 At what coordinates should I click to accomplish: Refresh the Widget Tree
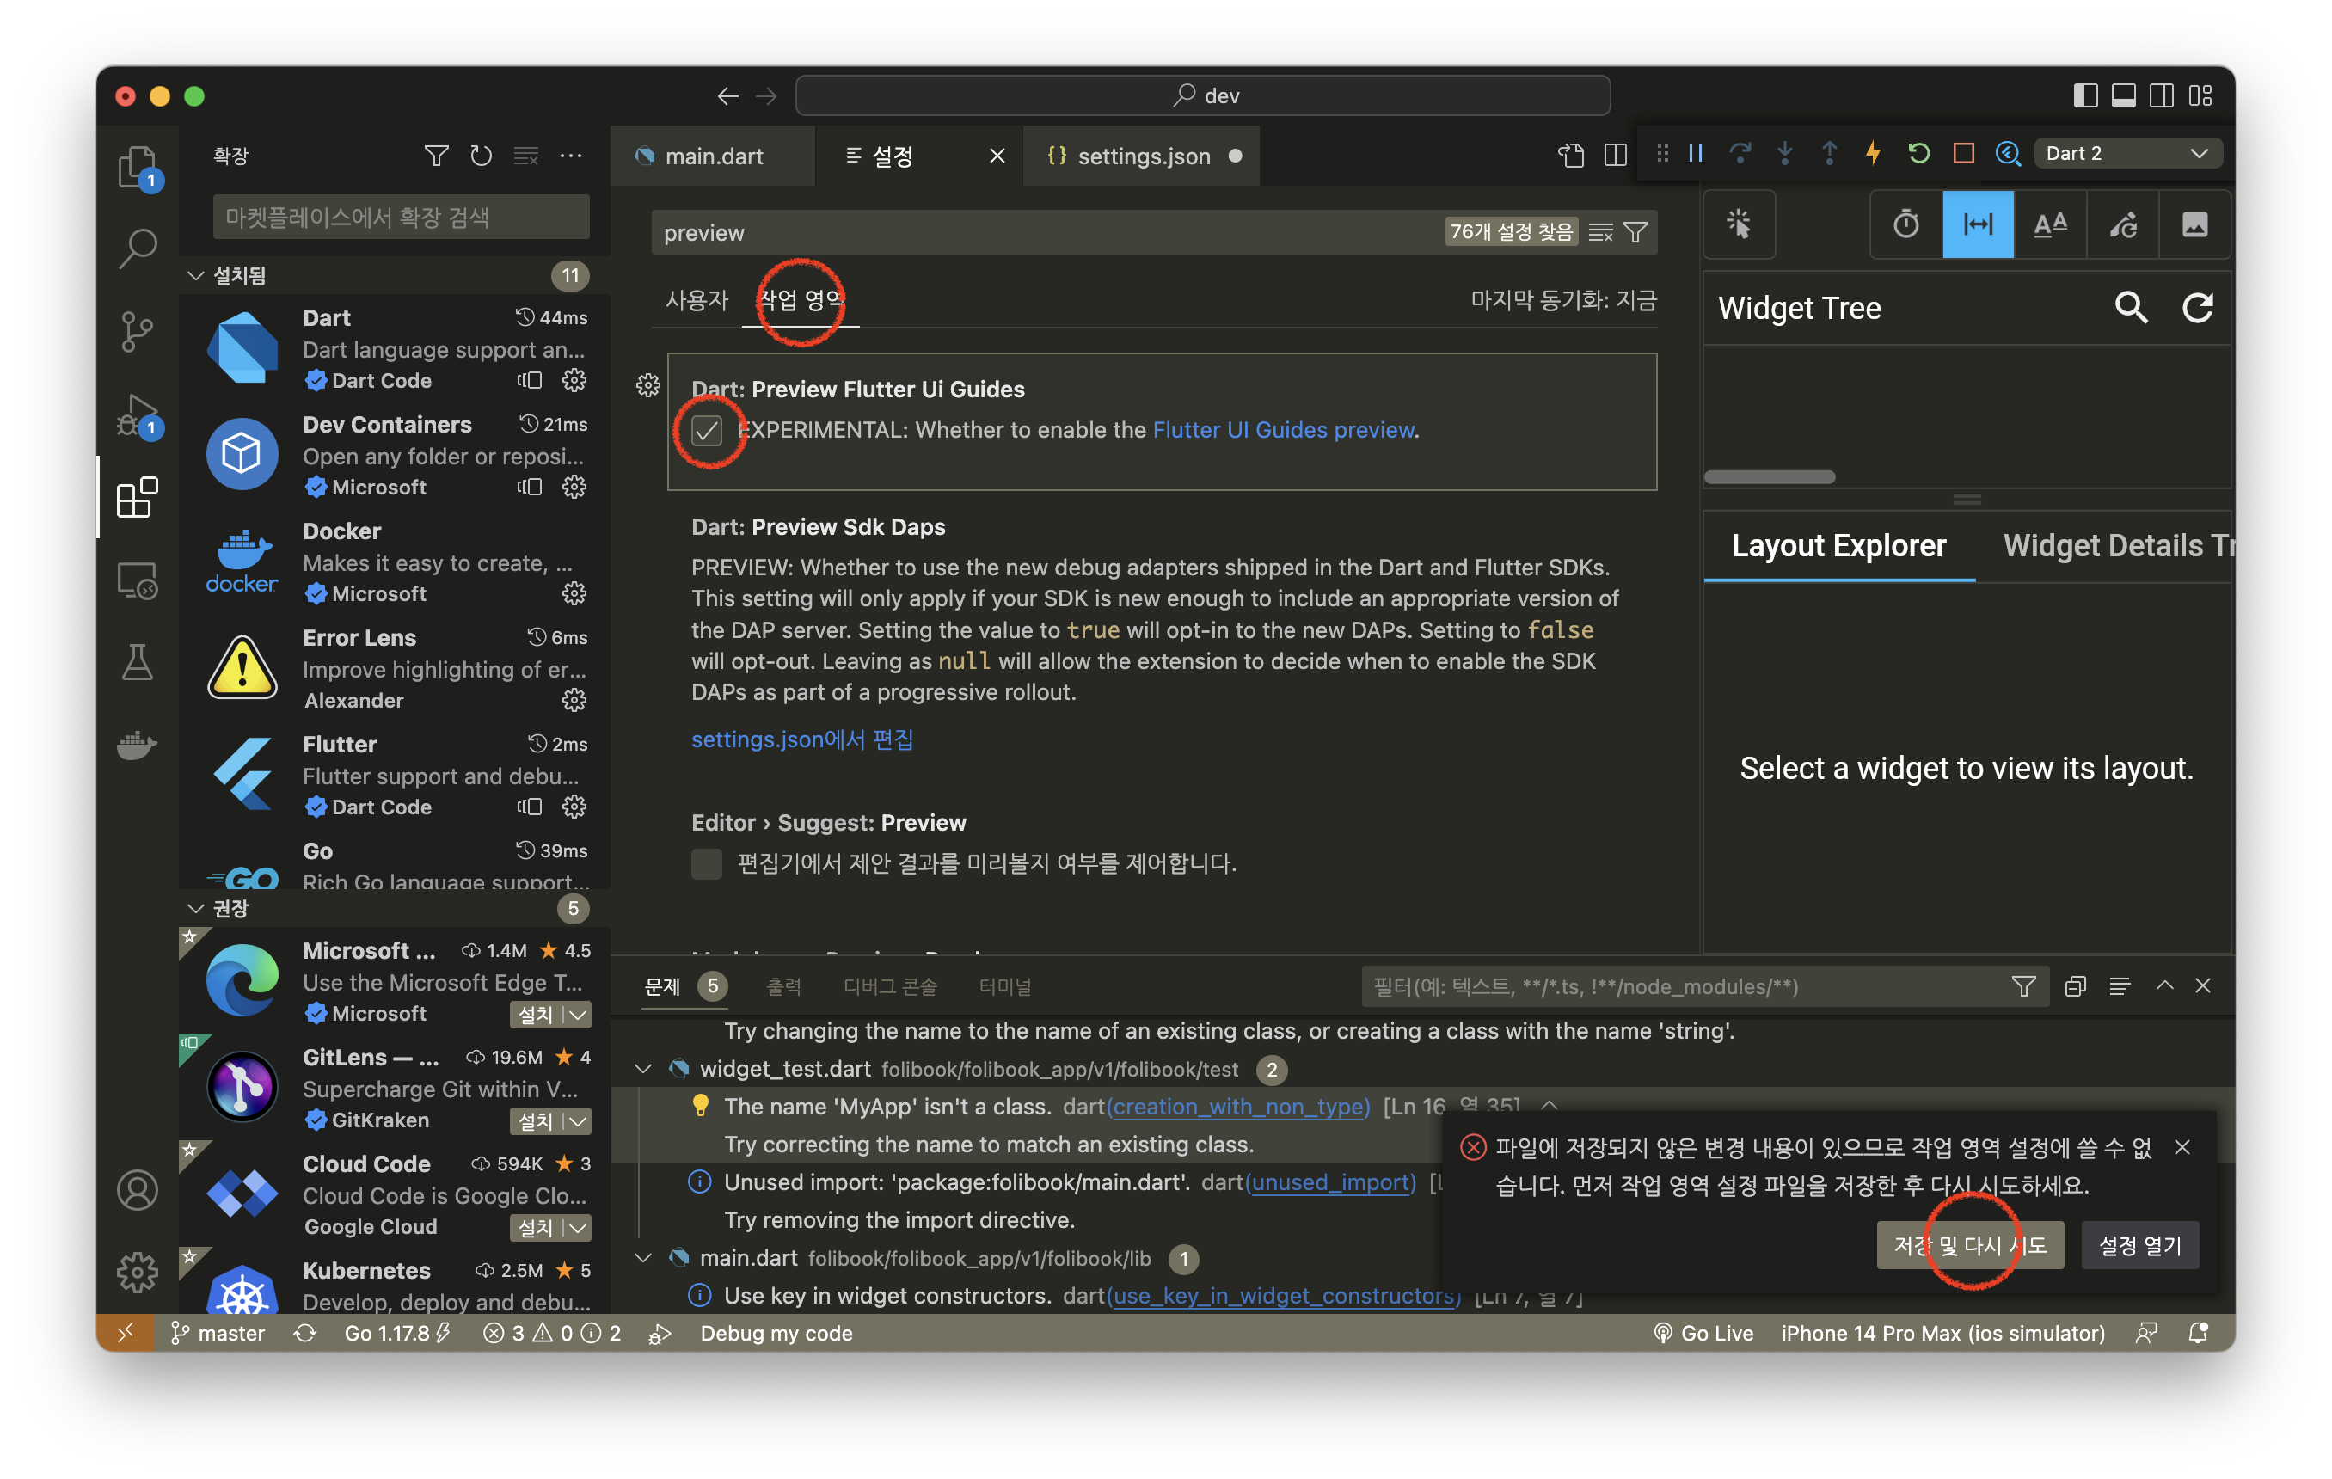(2197, 308)
